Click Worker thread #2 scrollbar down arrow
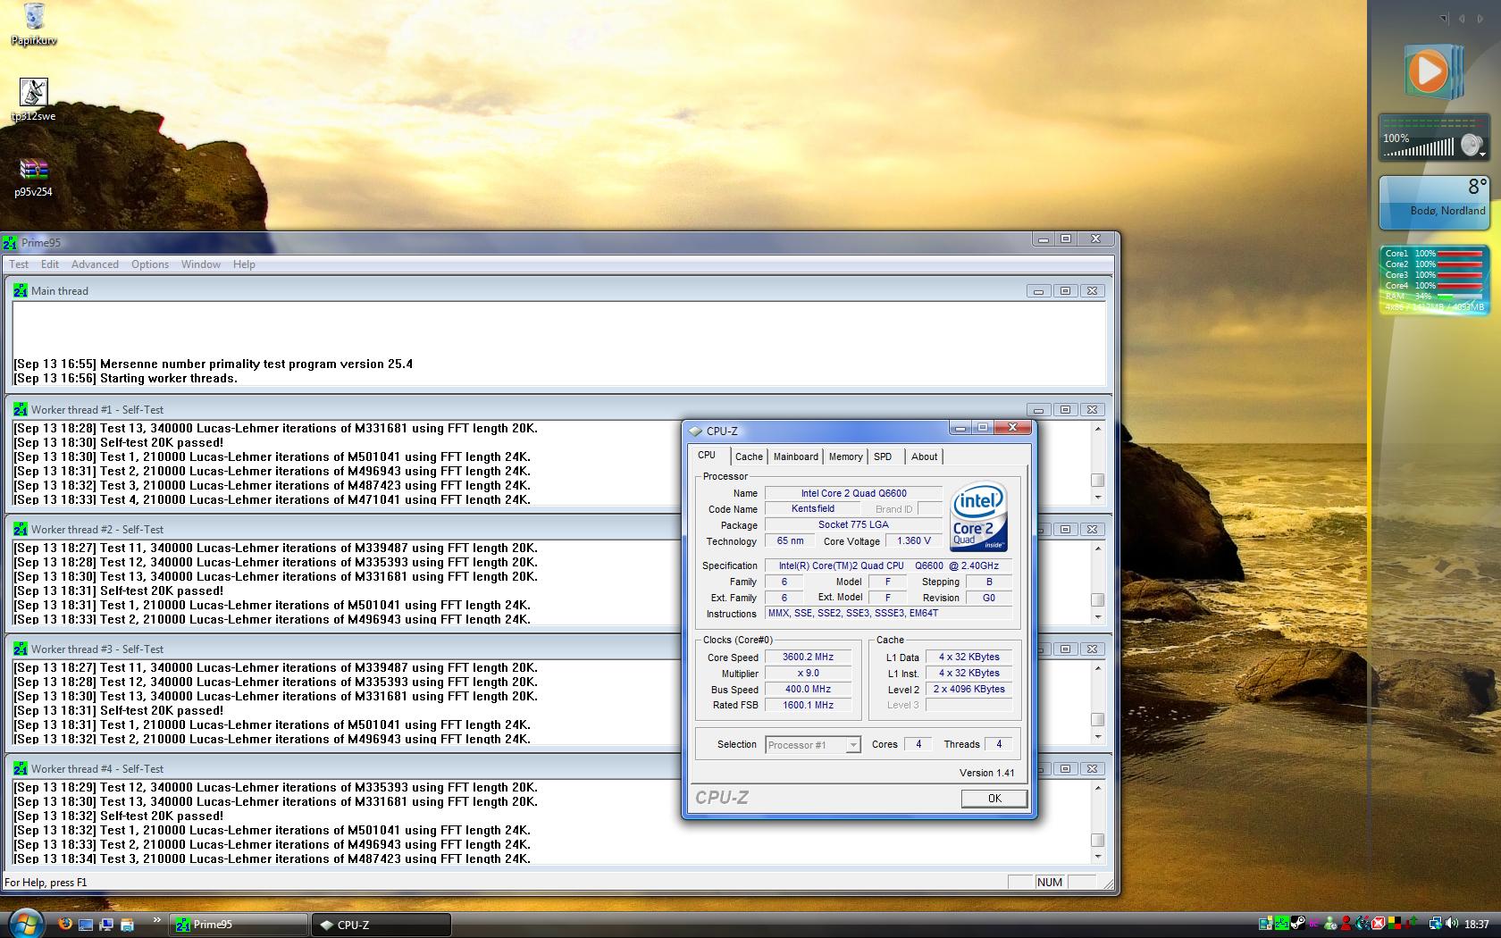 click(1098, 617)
